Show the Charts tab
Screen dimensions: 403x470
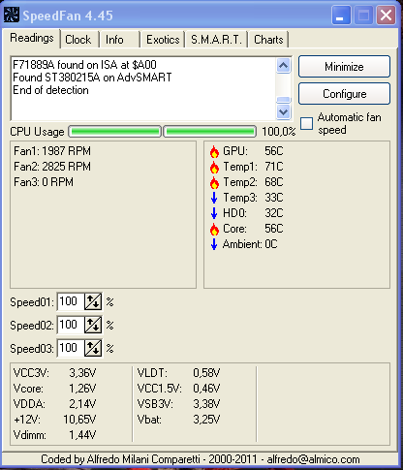[x=268, y=40]
